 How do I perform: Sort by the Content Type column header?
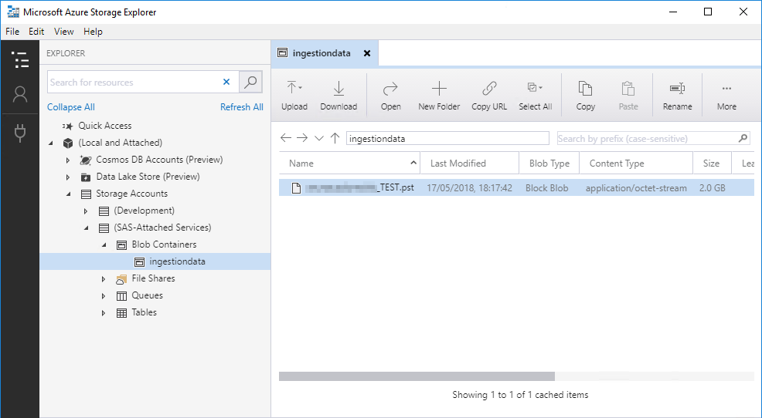[636, 163]
